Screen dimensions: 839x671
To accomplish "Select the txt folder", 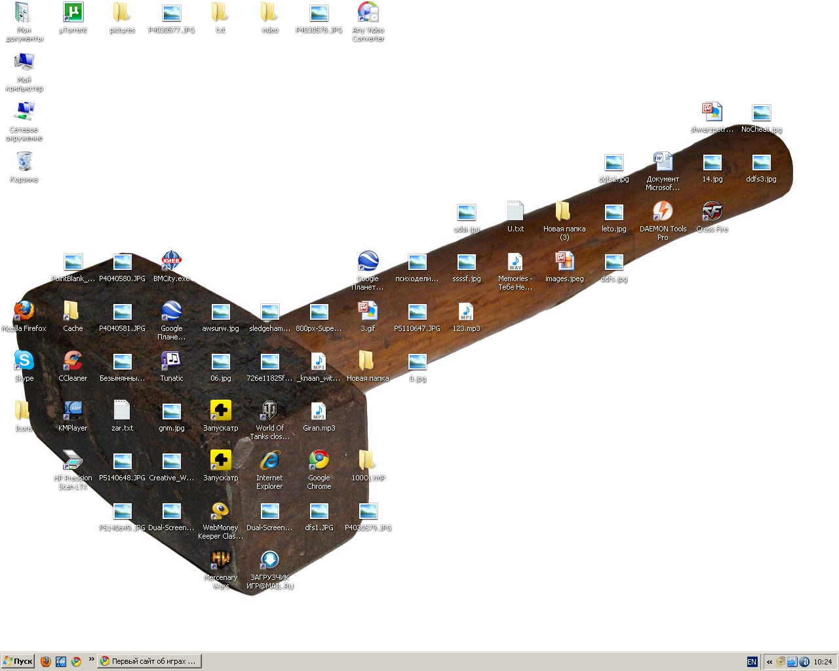I will pyautogui.click(x=220, y=18).
